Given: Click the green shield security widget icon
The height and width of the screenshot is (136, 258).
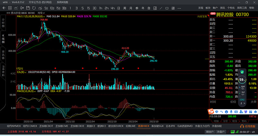Looking at the screenshot, I should coord(242,72).
